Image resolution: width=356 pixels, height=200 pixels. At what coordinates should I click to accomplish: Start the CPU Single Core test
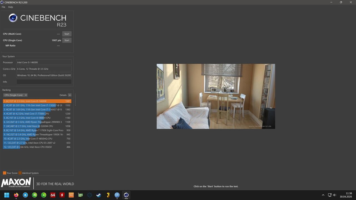pos(67,40)
